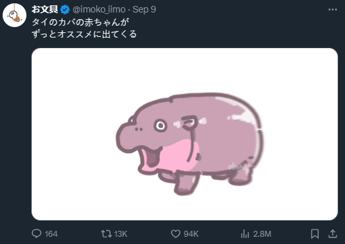This screenshot has height=244, width=345.
Task: Open the Sep 9 post timestamp
Action: (144, 9)
